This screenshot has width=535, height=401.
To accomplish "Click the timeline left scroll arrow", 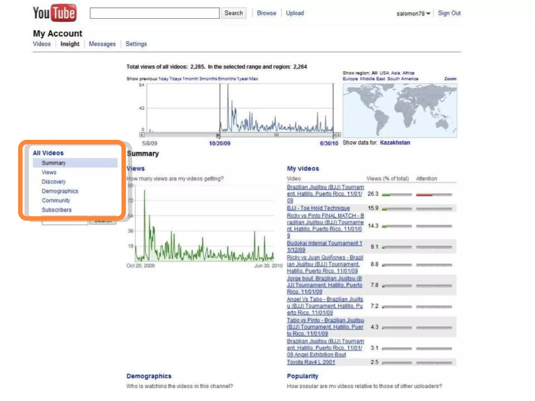I will (x=142, y=135).
